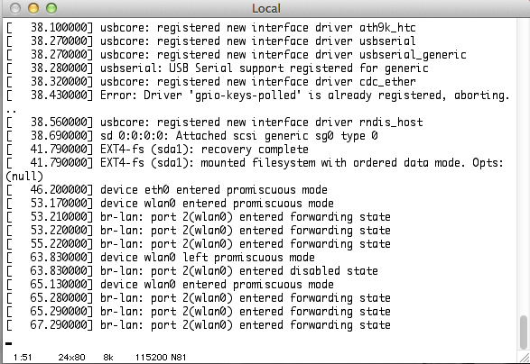Click the EXT4-fs recovery complete line
This screenshot has height=364, width=530.
pos(157,150)
